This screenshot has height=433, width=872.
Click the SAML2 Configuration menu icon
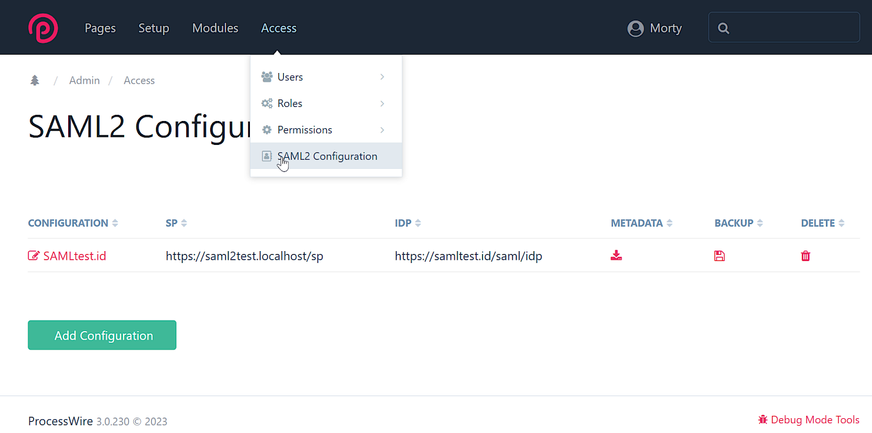267,156
